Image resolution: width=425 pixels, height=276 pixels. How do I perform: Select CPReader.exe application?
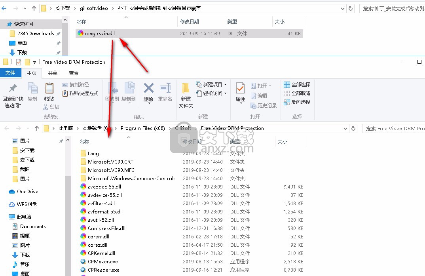(x=104, y=270)
